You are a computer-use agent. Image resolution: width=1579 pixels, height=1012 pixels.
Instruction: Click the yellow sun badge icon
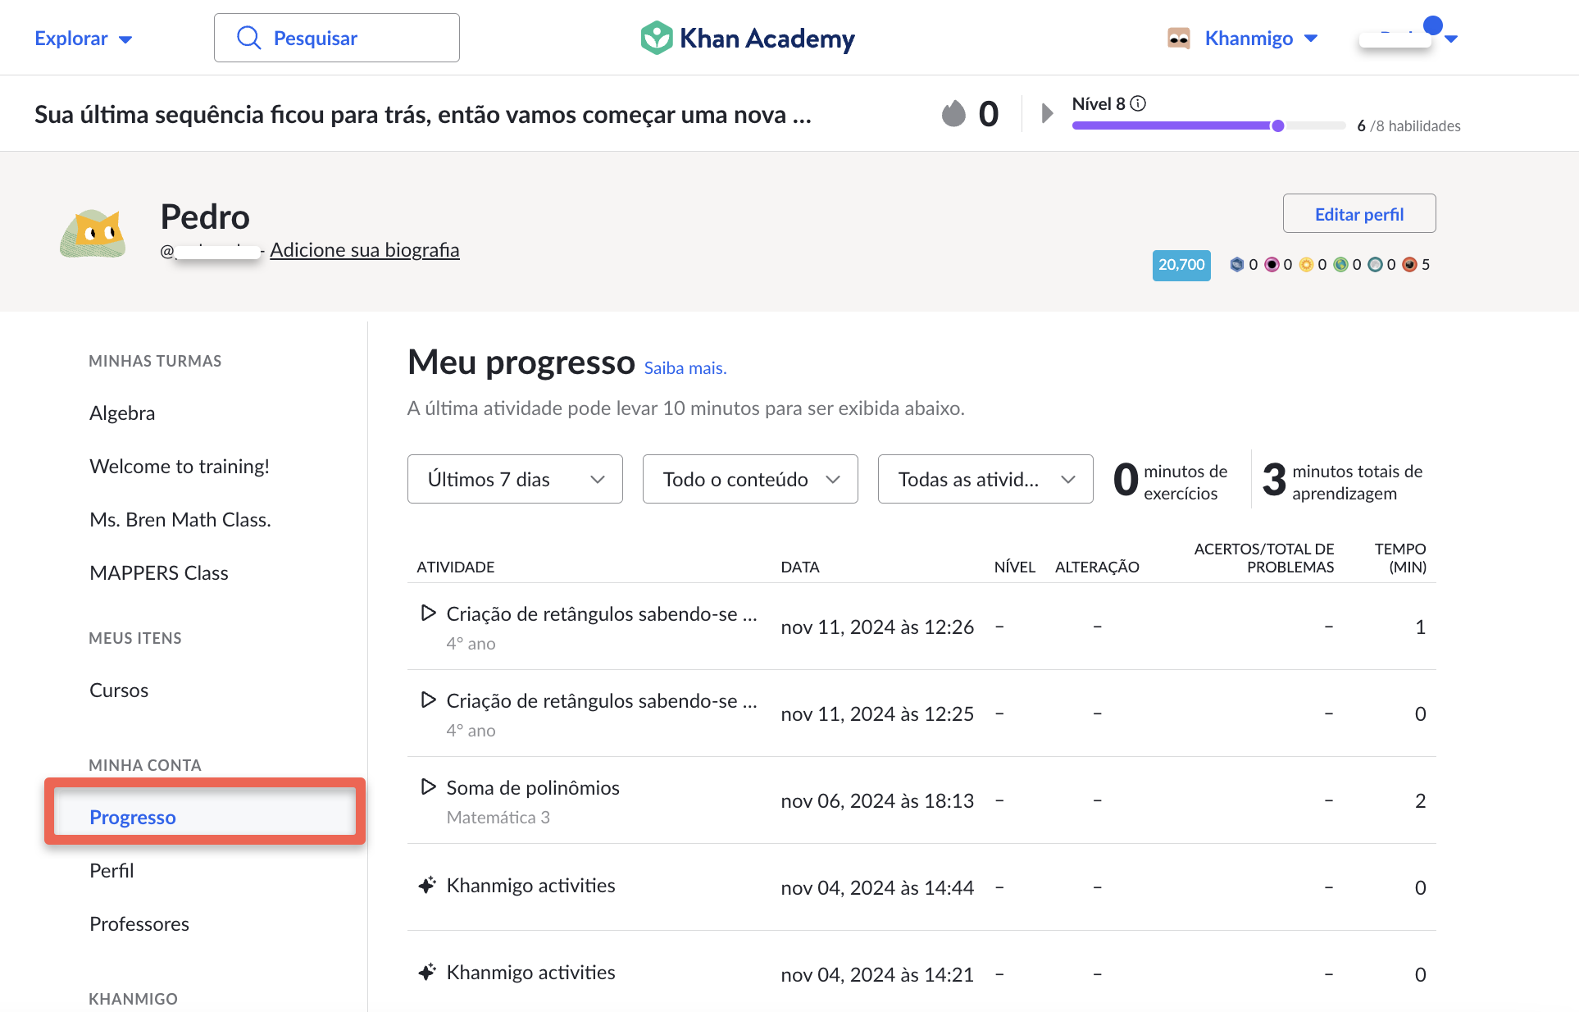1306,264
